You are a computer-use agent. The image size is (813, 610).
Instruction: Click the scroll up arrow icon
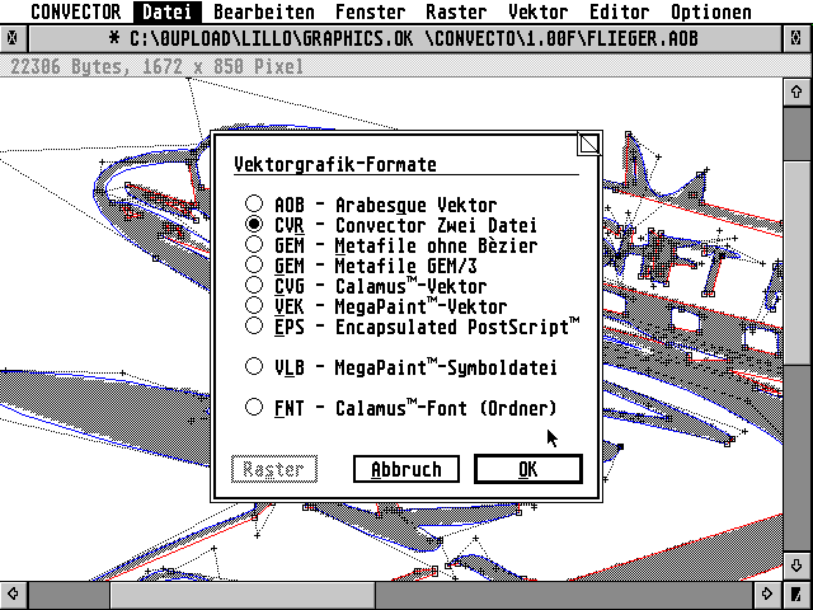coord(798,91)
